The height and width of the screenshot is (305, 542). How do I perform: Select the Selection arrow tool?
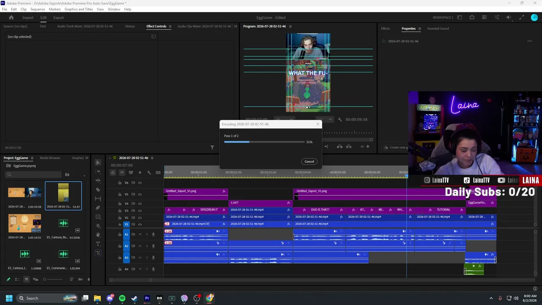(98, 162)
